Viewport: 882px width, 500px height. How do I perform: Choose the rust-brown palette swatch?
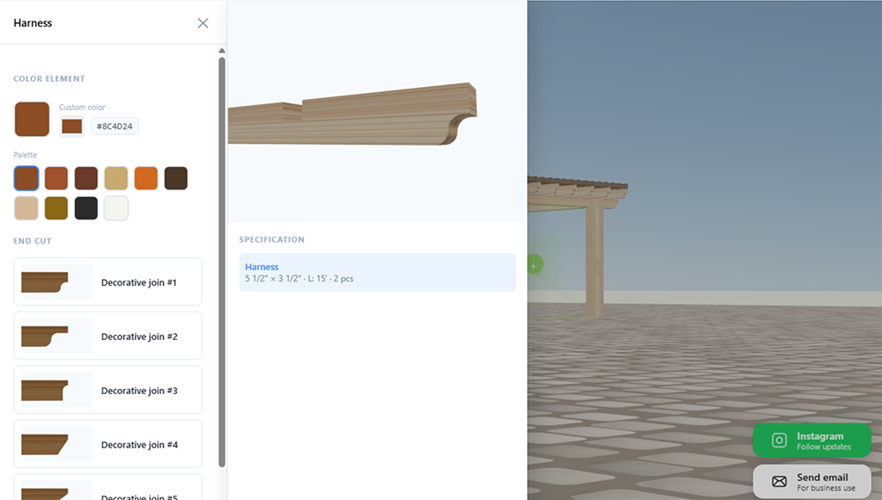coord(56,179)
